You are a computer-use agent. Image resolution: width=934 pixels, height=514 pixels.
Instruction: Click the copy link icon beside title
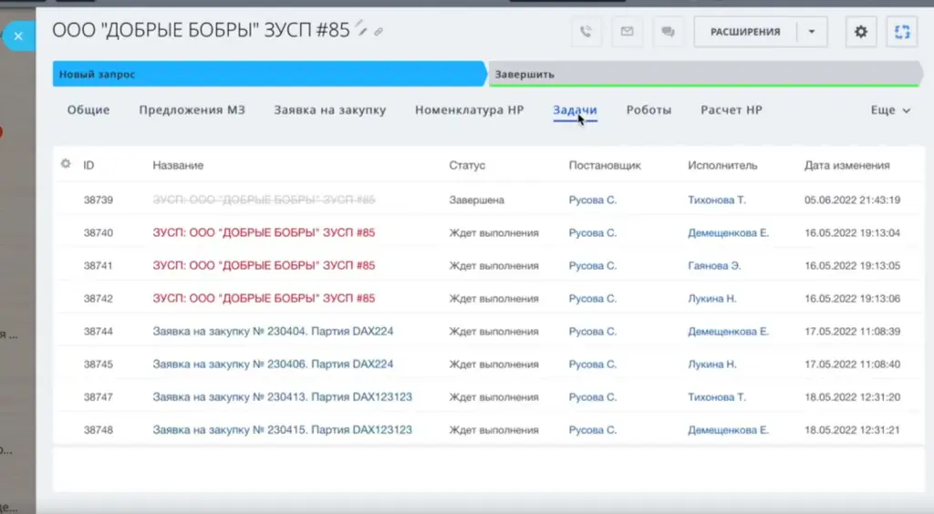click(x=379, y=31)
